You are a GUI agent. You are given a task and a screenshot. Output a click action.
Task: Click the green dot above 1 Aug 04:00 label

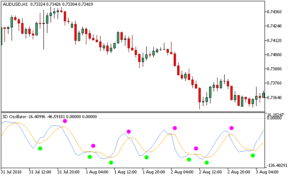(90, 157)
